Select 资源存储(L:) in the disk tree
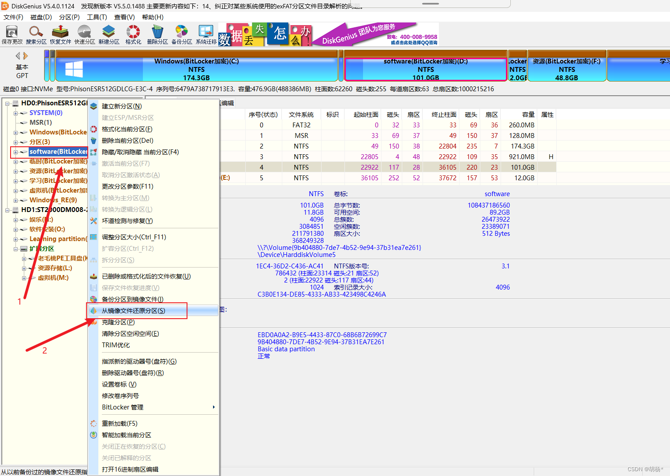670x476 pixels. coord(55,268)
